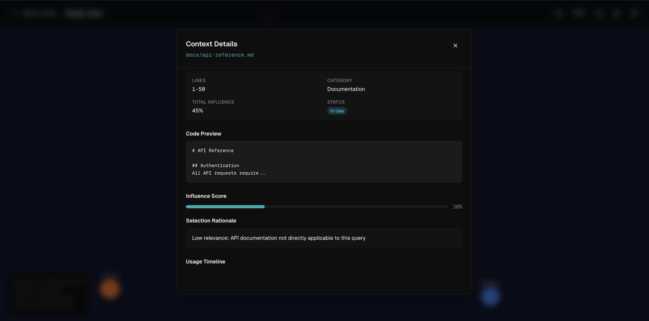Click the Influence Score heading
The height and width of the screenshot is (321, 649).
[x=206, y=196]
